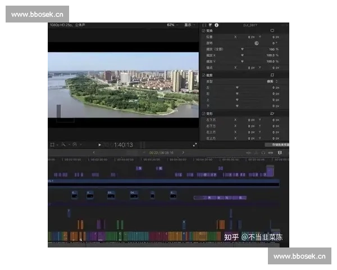
Task: Toggle the 裁剪 (Crop) checkbox
Action: pos(204,75)
